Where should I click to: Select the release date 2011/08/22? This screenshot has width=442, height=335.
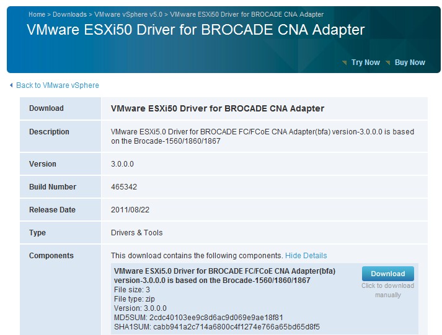coord(130,210)
